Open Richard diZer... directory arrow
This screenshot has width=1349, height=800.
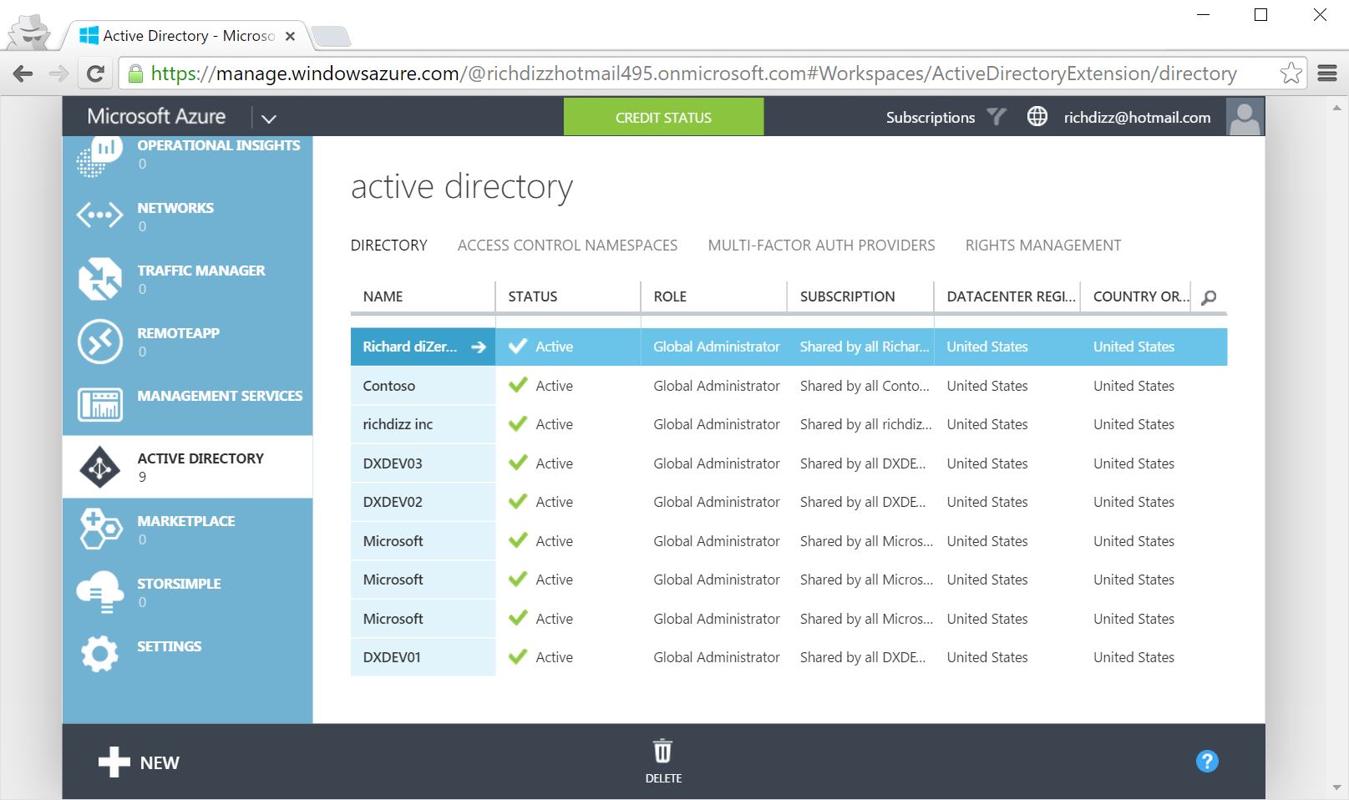pos(479,347)
